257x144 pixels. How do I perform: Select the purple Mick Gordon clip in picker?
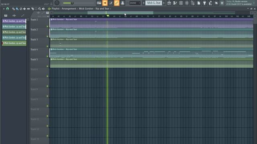click(14, 21)
